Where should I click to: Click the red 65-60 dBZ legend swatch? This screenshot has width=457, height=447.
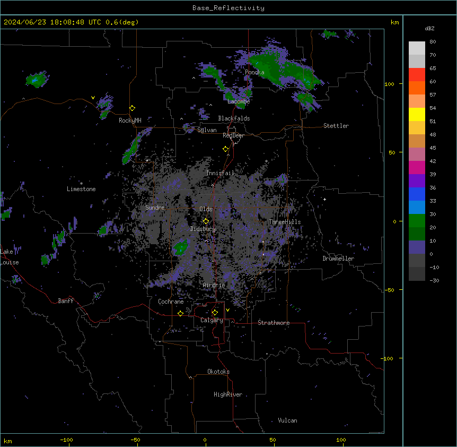click(x=417, y=75)
